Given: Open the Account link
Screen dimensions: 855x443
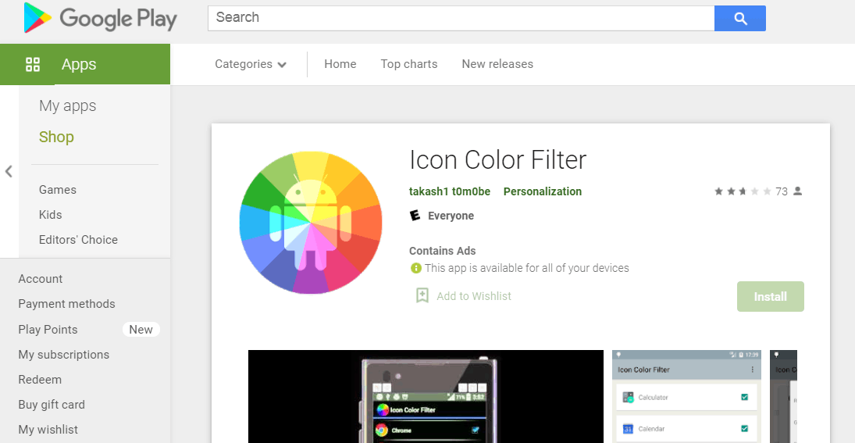Looking at the screenshot, I should pyautogui.click(x=41, y=279).
